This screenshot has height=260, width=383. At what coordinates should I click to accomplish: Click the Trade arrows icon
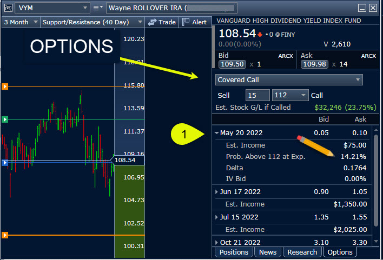pos(152,22)
